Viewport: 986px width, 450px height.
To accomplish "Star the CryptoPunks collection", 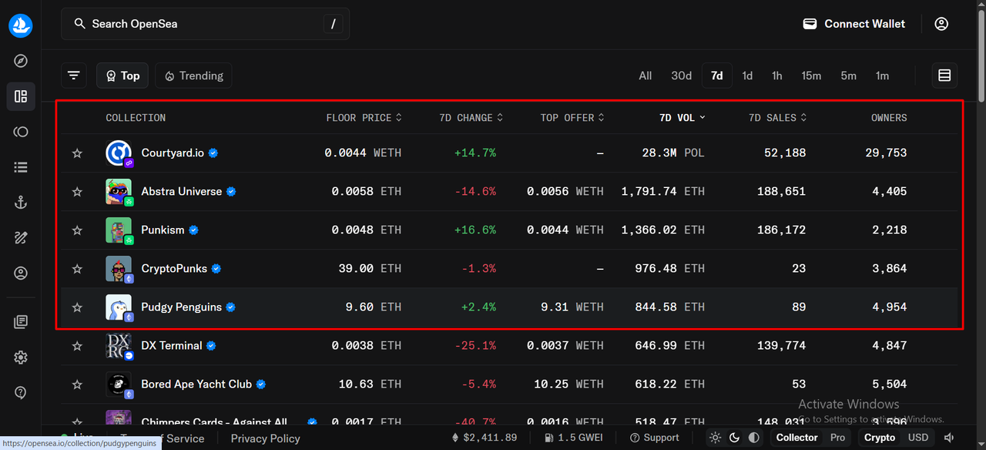I will point(77,269).
